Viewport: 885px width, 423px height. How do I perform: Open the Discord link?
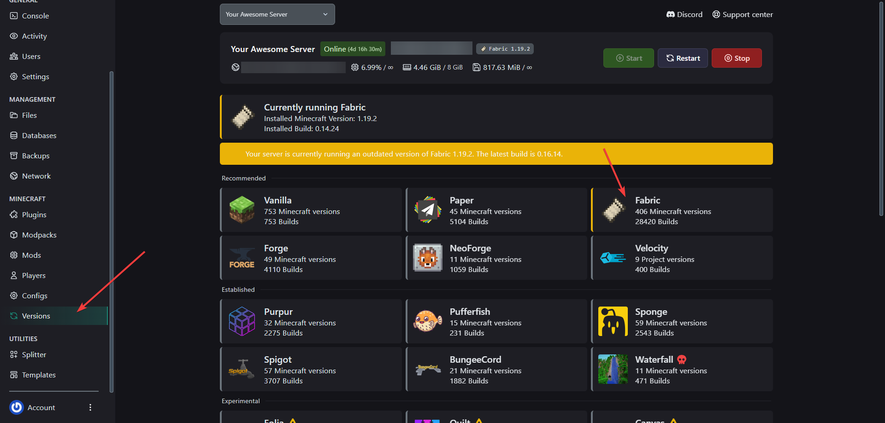tap(684, 14)
